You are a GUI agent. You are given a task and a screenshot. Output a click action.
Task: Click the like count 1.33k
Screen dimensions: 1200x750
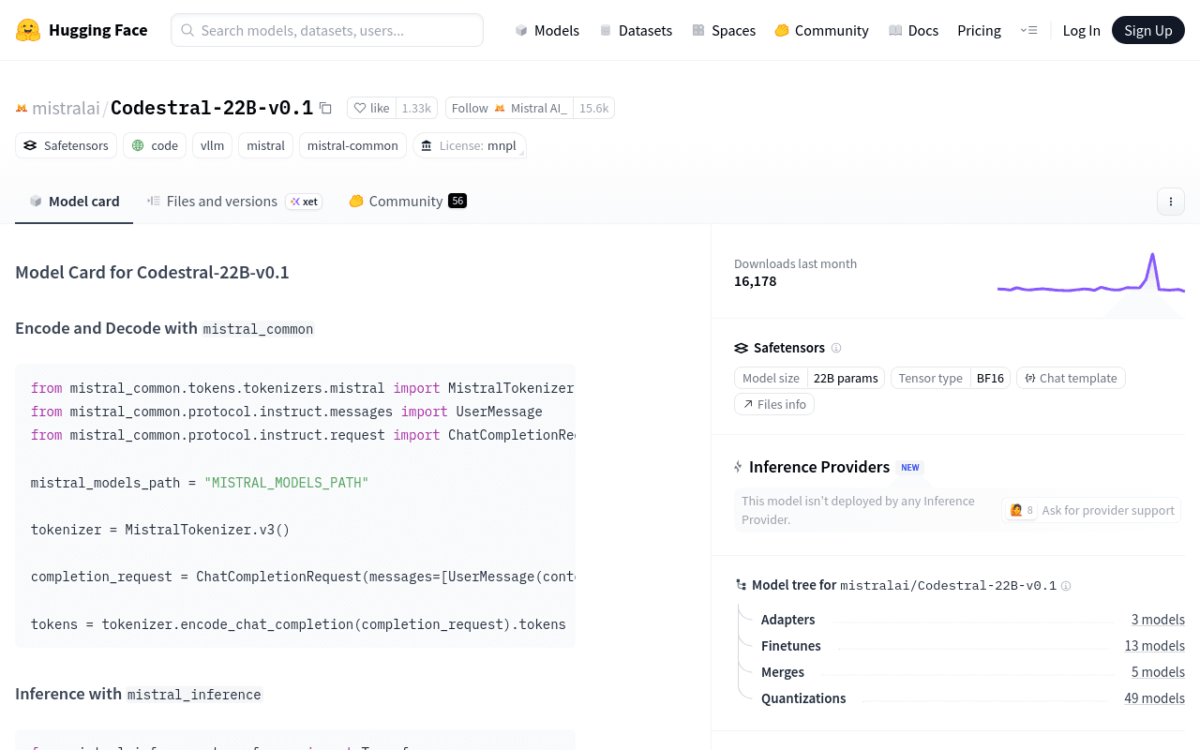(x=416, y=108)
